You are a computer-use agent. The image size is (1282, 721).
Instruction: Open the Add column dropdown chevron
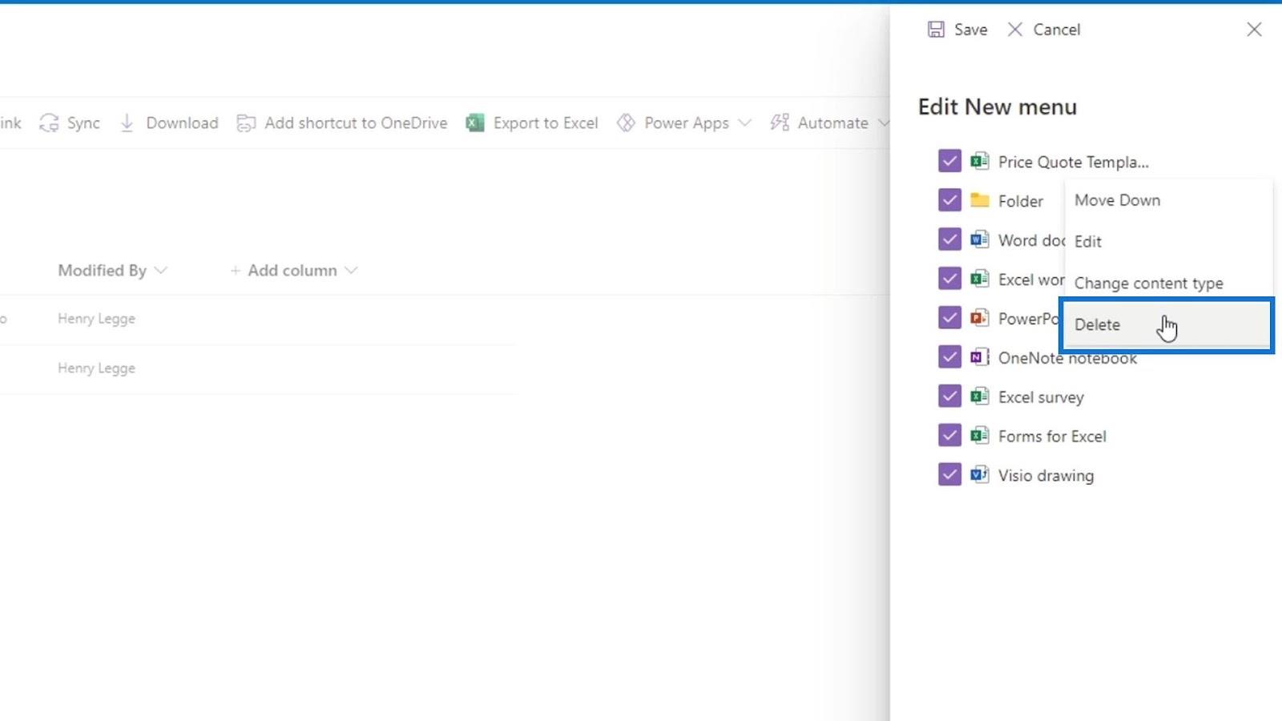351,271
